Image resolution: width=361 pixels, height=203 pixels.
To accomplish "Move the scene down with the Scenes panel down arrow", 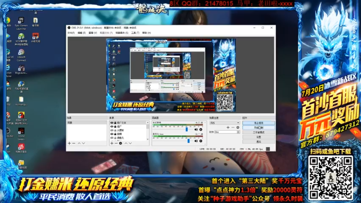I will 83,143.
